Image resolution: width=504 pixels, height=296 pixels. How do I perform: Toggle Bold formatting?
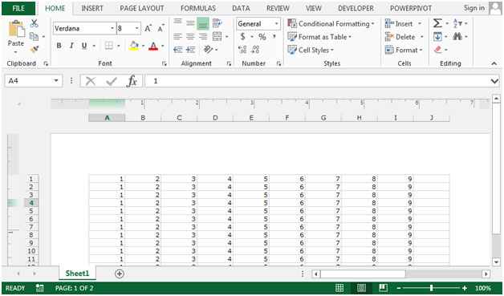pyautogui.click(x=59, y=46)
